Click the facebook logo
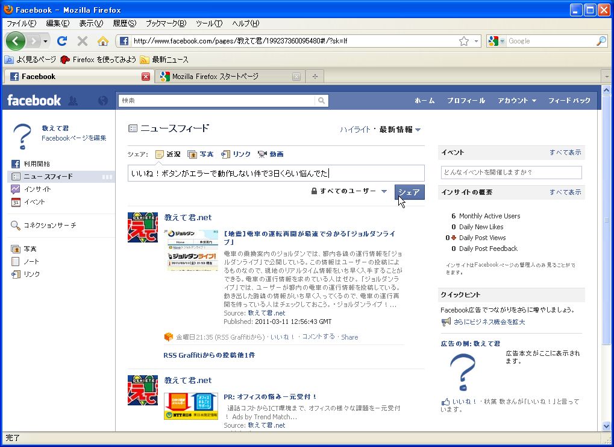 tap(34, 100)
